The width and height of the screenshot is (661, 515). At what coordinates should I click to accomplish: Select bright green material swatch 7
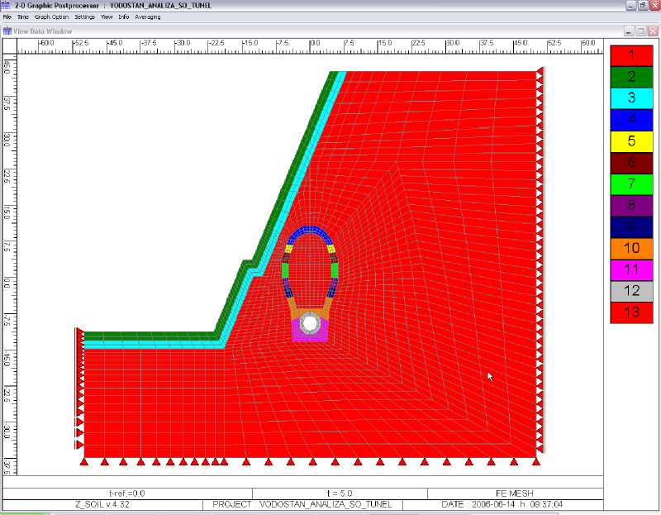click(x=631, y=184)
